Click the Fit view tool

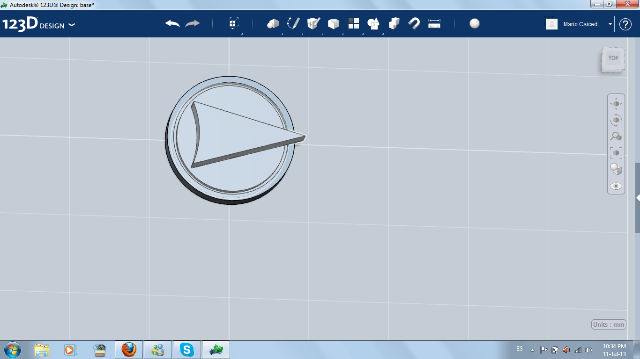[616, 153]
